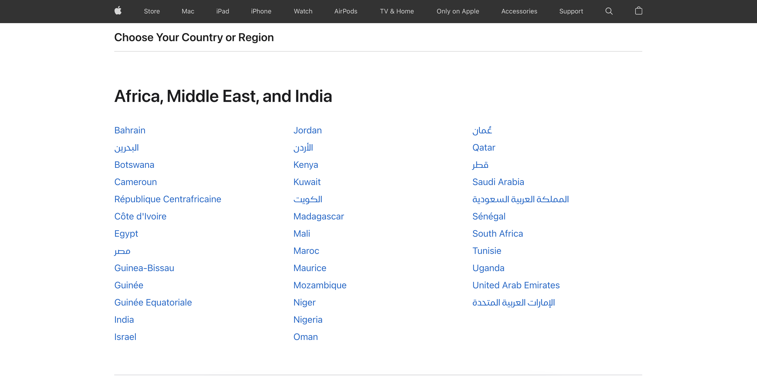Open the Store menu
Screen dimensions: 757x376
click(x=152, y=11)
